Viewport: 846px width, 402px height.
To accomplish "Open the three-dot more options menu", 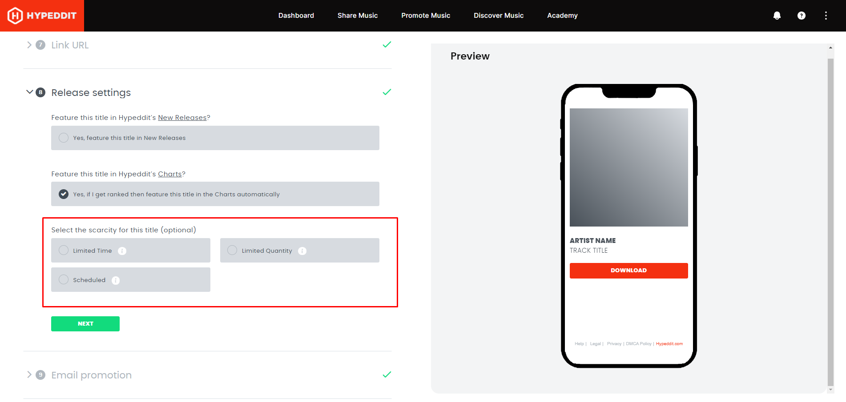I will pos(826,16).
